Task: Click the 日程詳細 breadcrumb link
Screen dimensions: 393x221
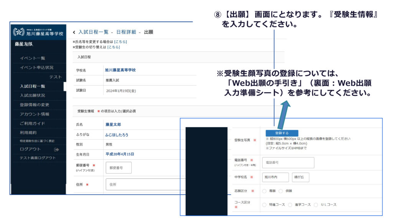Action: pyautogui.click(x=123, y=32)
